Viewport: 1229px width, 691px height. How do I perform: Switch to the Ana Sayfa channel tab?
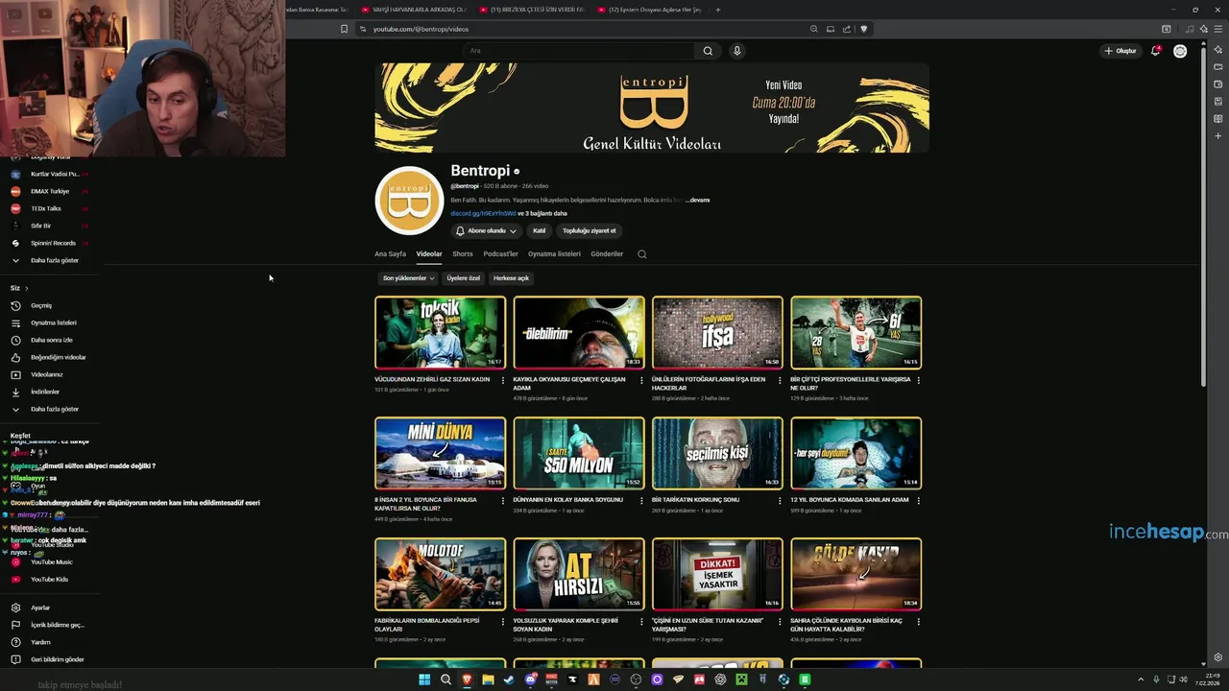390,254
